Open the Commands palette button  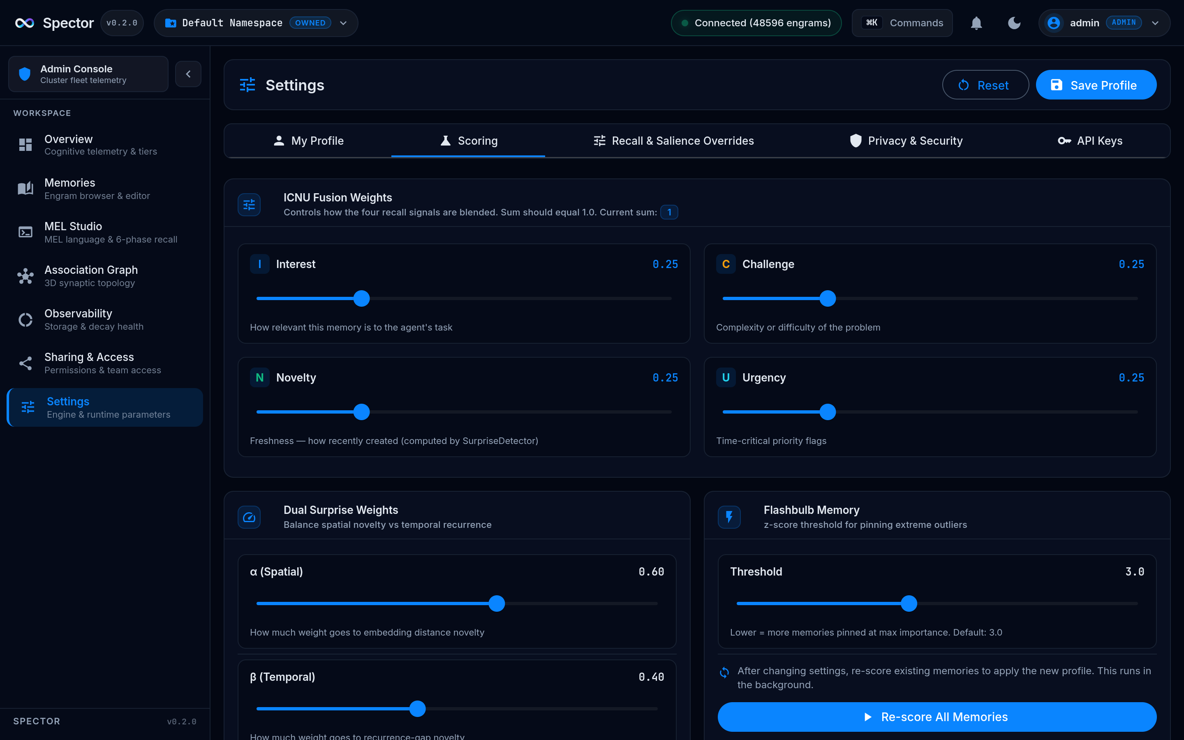point(902,23)
